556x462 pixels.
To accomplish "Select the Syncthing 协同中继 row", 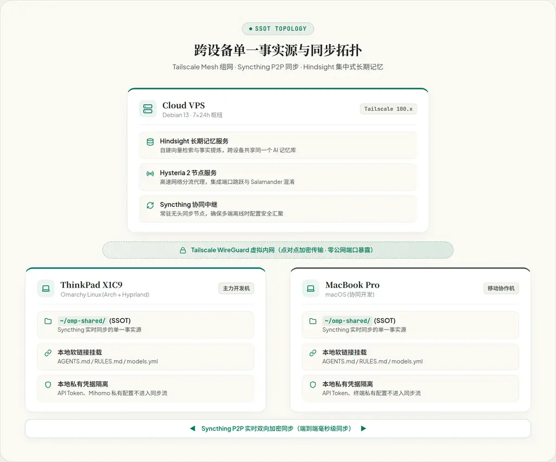I will click(x=277, y=209).
